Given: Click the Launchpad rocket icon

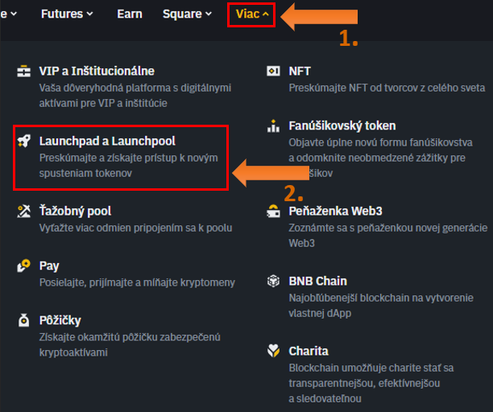Looking at the screenshot, I should [x=24, y=142].
